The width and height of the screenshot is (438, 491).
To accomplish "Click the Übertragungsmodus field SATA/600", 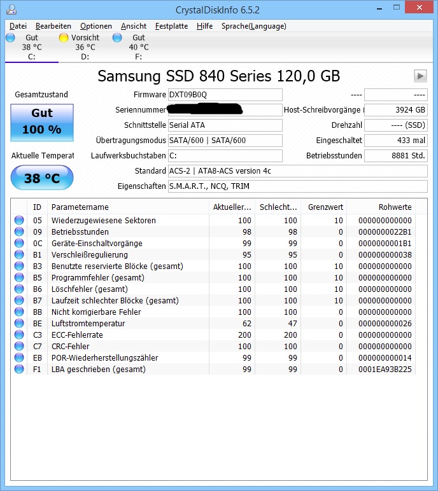I will pyautogui.click(x=225, y=141).
